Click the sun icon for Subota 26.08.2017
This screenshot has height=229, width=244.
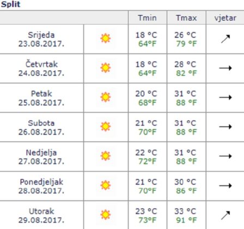pyautogui.click(x=105, y=126)
